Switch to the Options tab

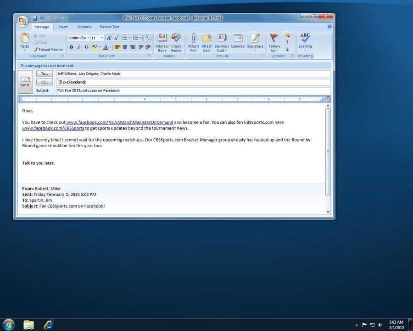(84, 27)
